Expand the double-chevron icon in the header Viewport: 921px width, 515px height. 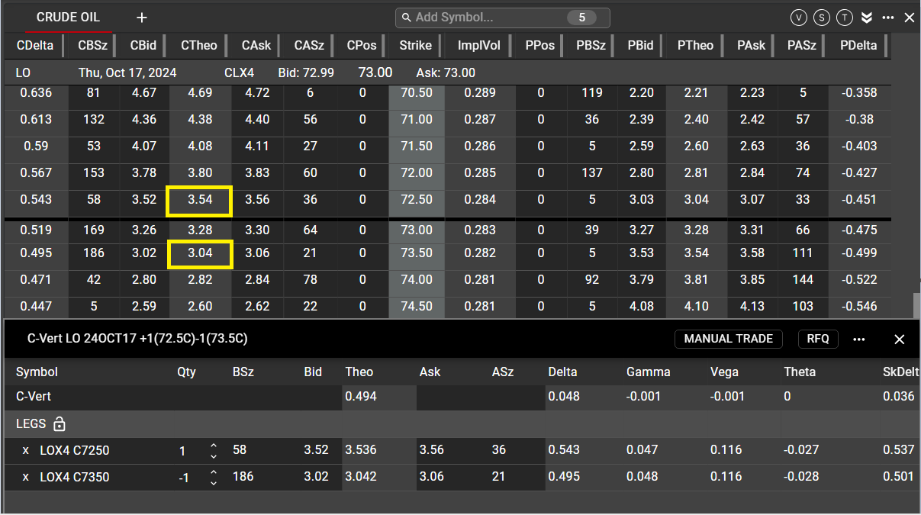(867, 18)
